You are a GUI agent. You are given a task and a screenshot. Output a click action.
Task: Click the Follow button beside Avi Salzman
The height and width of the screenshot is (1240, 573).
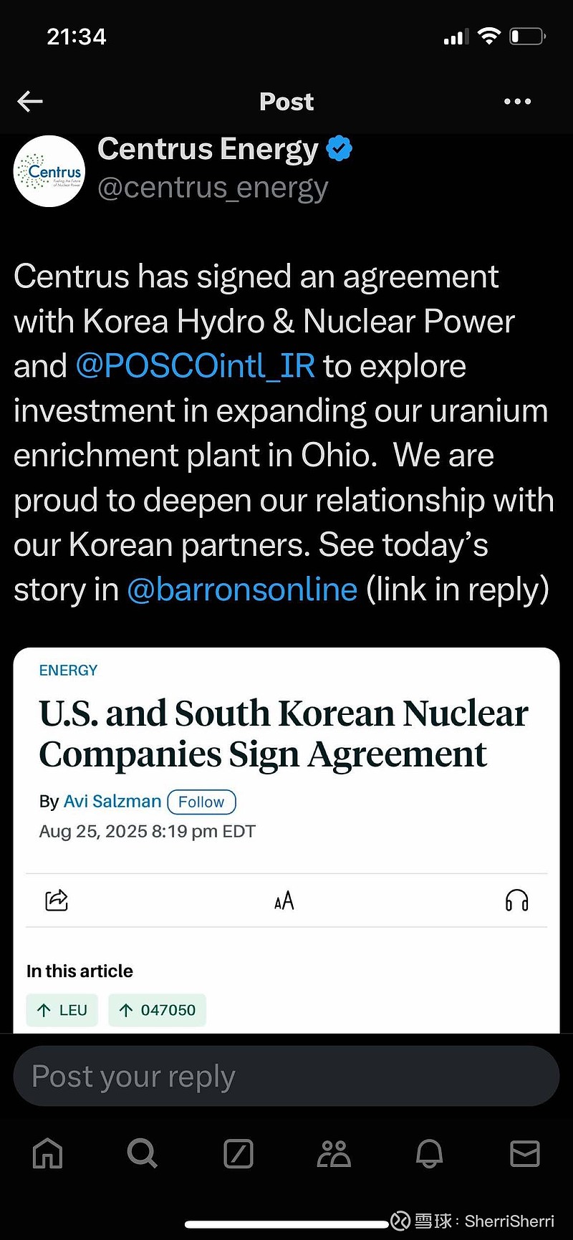click(201, 802)
